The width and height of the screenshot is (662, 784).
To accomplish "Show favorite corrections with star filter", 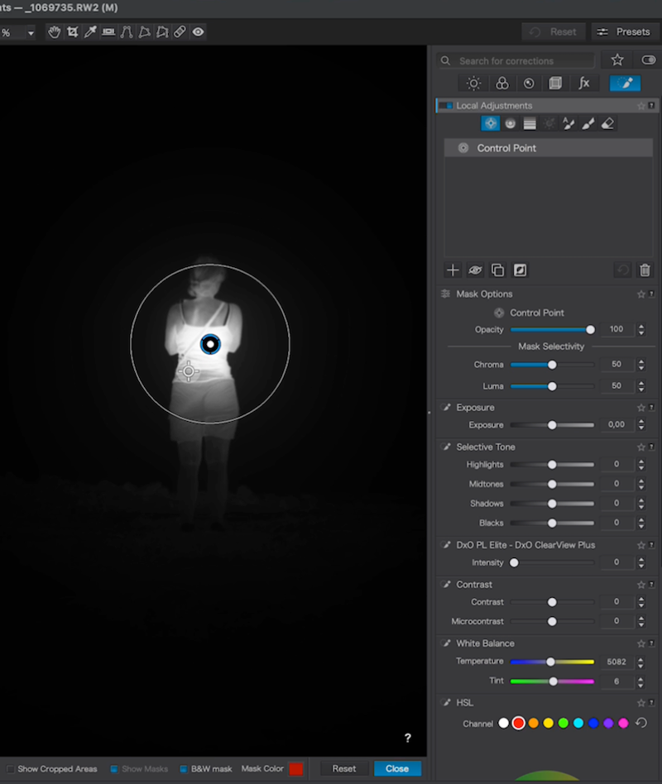I will tap(617, 60).
